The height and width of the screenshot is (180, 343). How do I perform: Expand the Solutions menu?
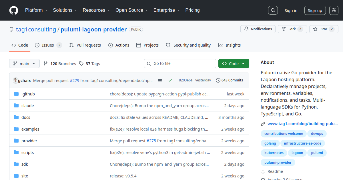(x=65, y=10)
